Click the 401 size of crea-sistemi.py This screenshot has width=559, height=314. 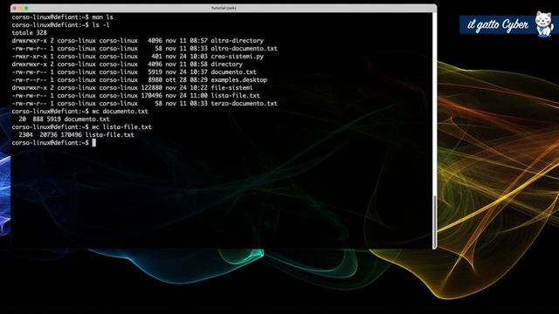(157, 56)
